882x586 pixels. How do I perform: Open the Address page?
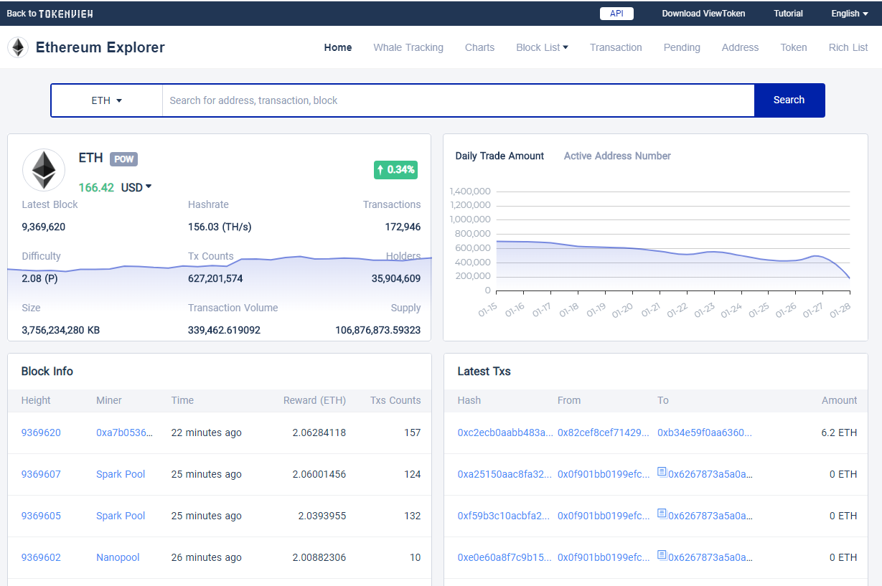click(740, 47)
